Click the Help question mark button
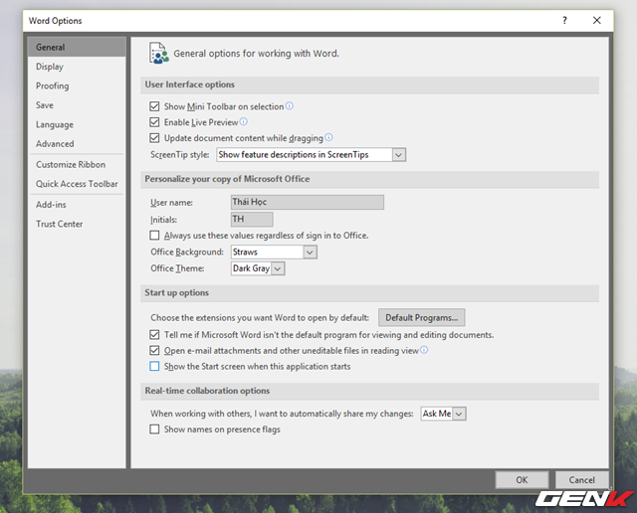Screen dimensions: 637x513 [564, 20]
